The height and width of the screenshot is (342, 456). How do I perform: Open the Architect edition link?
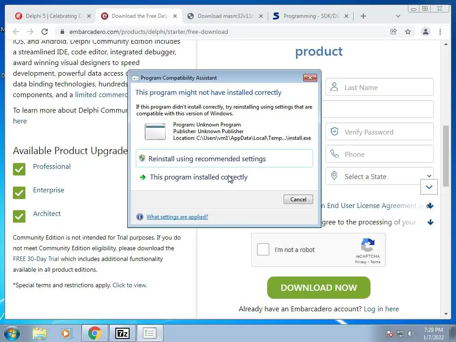click(47, 213)
